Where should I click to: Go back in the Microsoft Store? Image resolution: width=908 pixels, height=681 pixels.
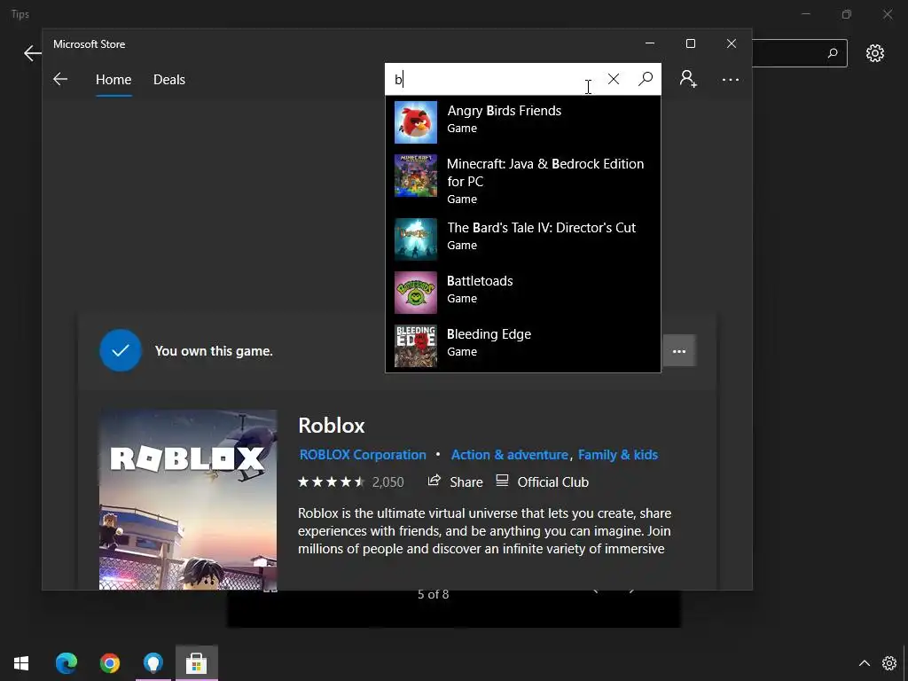[60, 79]
